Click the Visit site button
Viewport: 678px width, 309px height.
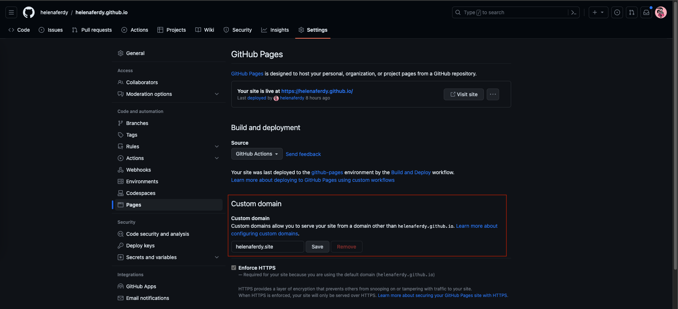(x=463, y=94)
